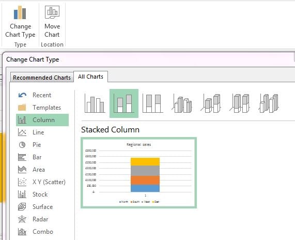This screenshot has height=240, width=295.
Task: Select the 3-D Clustered Column subtype icon
Action: point(182,103)
